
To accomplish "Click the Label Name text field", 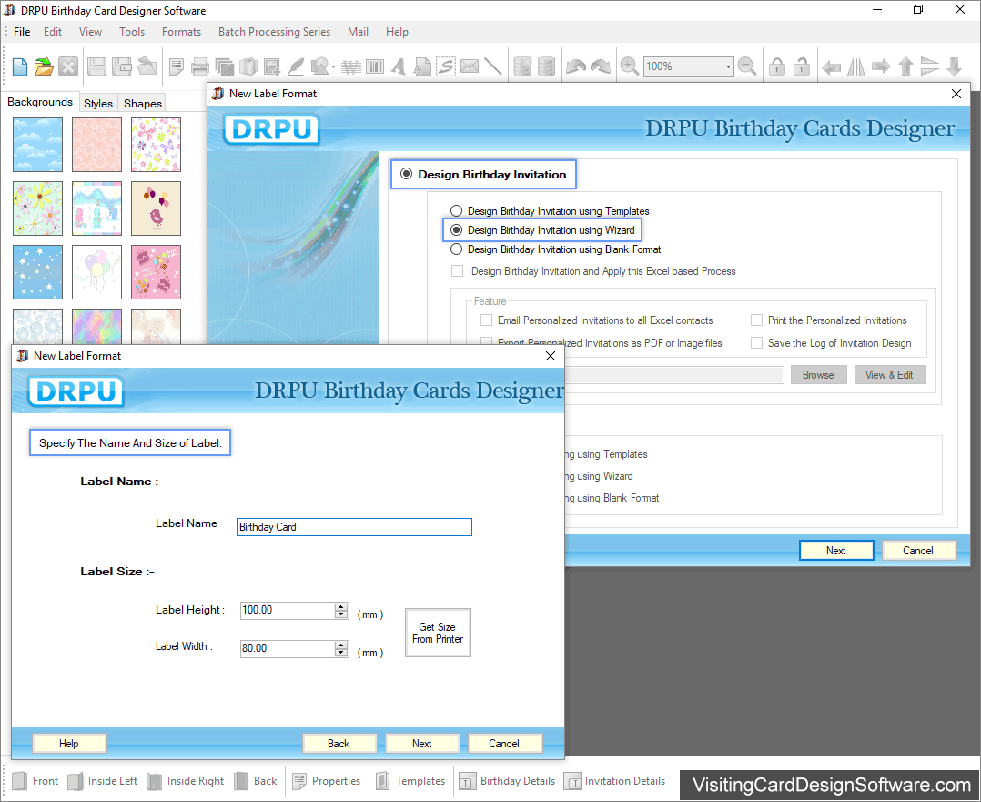I will tap(354, 527).
